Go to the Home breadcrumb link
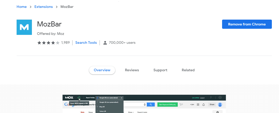 (x=21, y=7)
